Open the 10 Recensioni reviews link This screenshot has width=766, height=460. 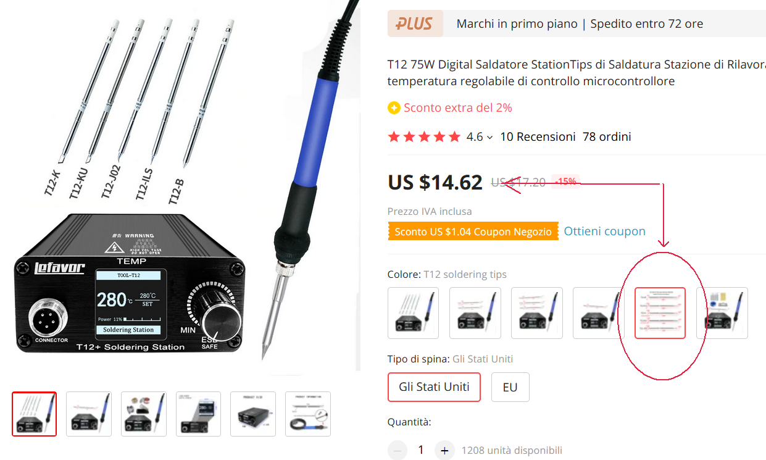click(538, 137)
